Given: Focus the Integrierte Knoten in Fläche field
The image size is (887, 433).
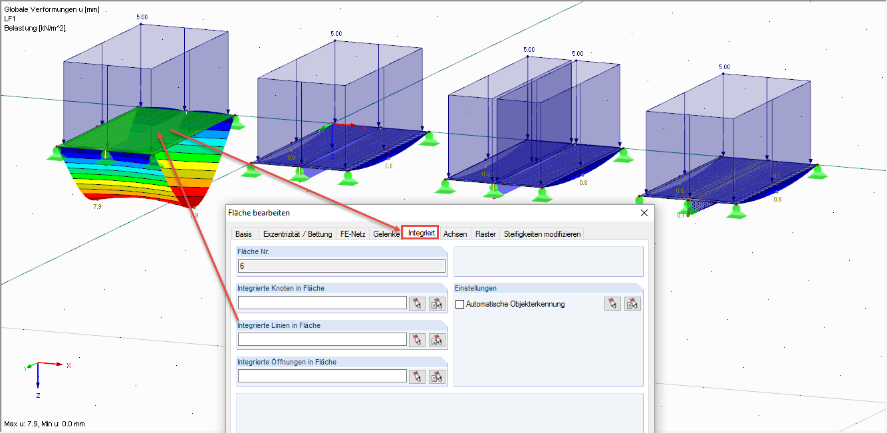Looking at the screenshot, I should click(322, 303).
